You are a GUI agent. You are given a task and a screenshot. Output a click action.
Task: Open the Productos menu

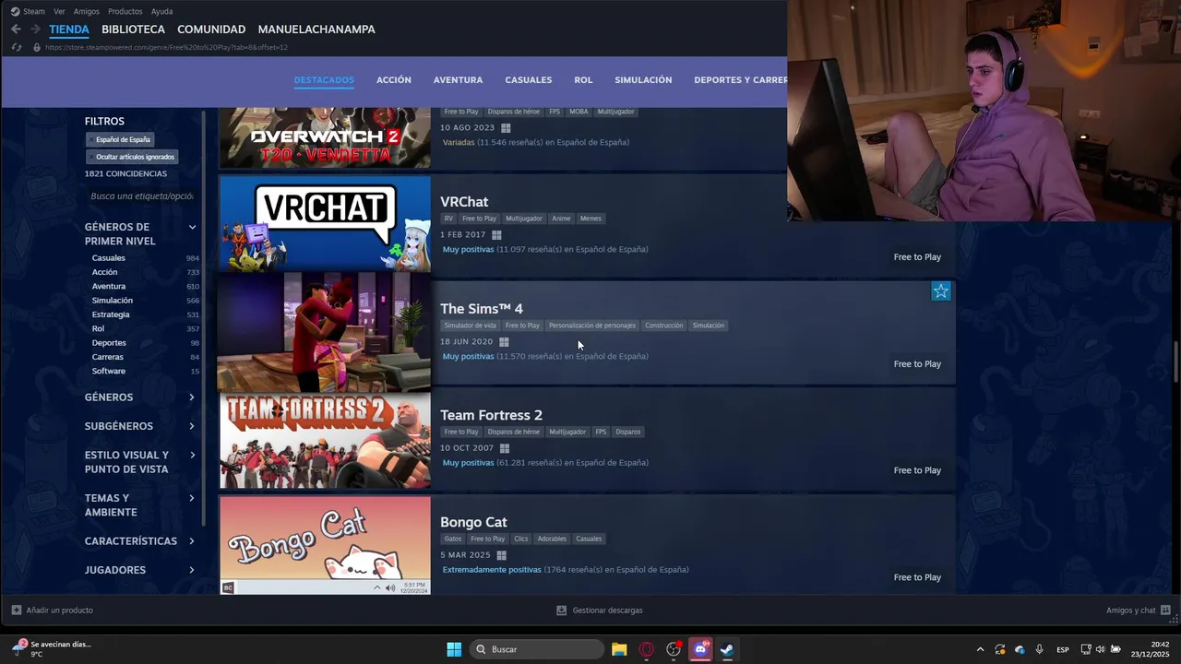[x=125, y=11]
